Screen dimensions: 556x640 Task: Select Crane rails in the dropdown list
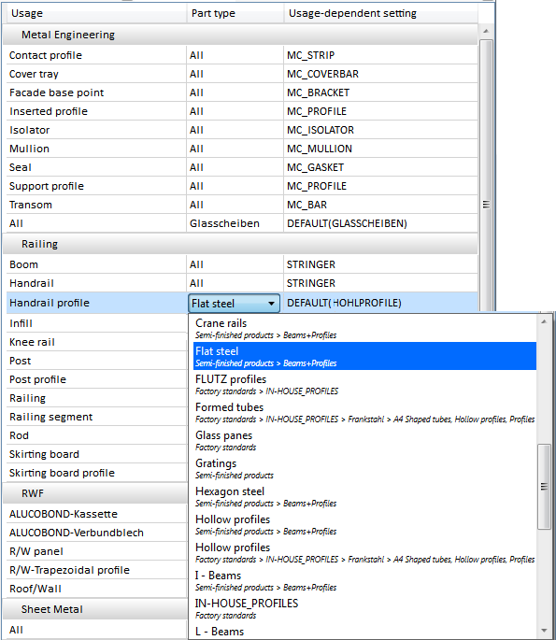(x=364, y=329)
